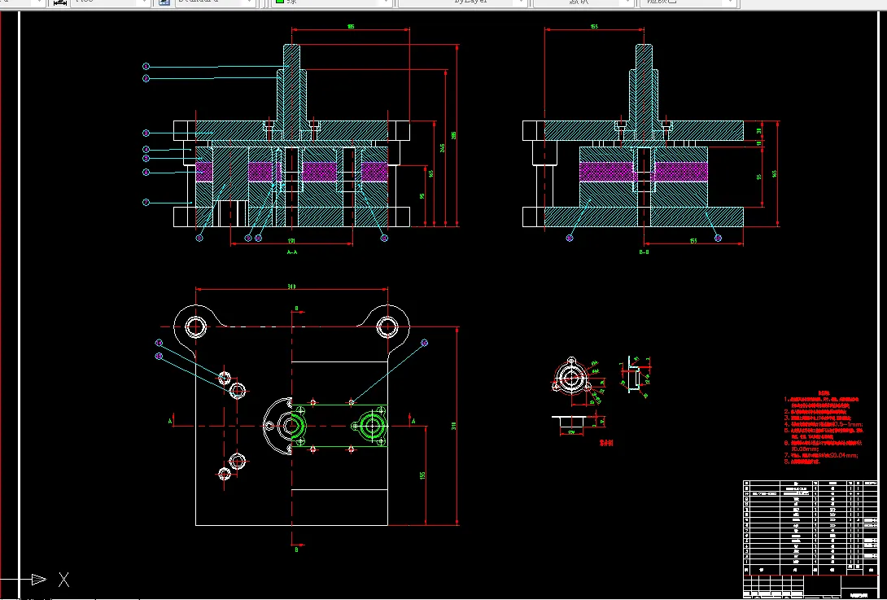Click the table style icon before Standard
The image size is (887, 600).
tap(164, 2)
